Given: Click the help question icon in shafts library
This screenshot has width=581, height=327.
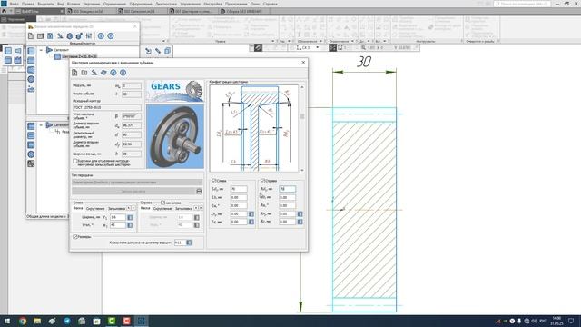Looking at the screenshot, I should click(x=111, y=36).
